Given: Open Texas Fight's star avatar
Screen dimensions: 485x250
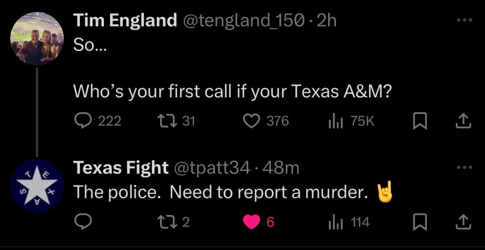Looking at the screenshot, I should (37, 186).
